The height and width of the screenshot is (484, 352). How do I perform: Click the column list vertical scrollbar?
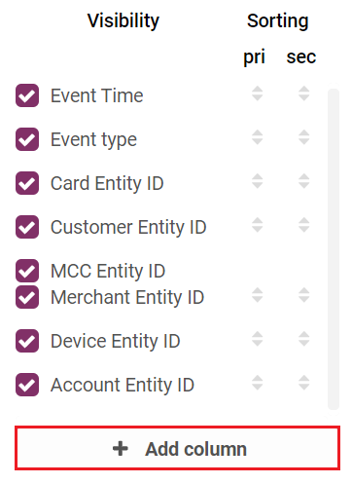[334, 249]
